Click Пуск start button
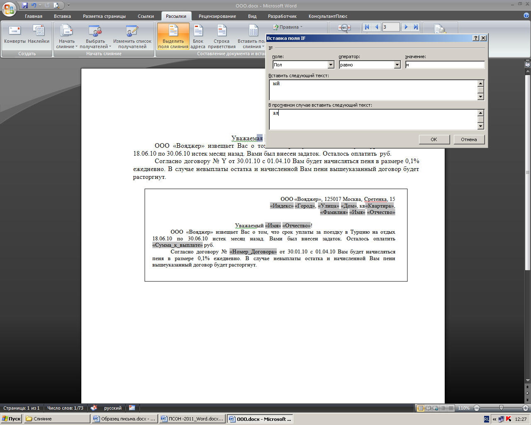This screenshot has height=425, width=531. (x=12, y=419)
